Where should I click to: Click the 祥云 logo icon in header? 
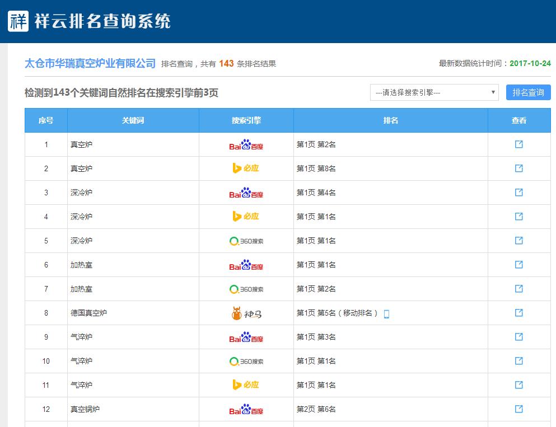[x=18, y=21]
